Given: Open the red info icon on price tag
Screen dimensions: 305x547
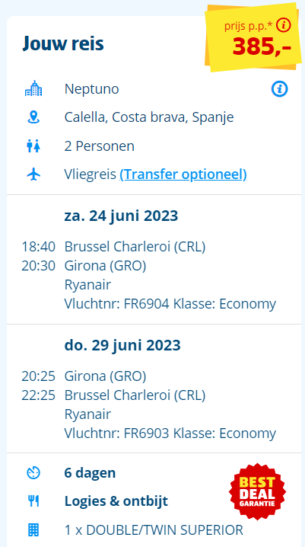Looking at the screenshot, I should [283, 25].
